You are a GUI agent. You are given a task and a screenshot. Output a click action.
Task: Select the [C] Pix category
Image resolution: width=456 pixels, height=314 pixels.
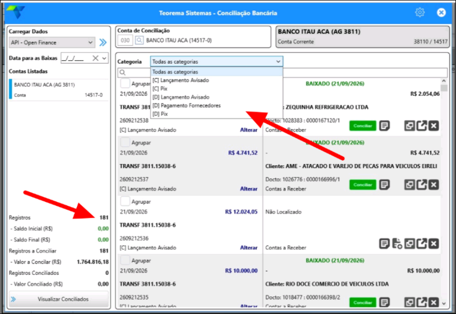pyautogui.click(x=217, y=89)
